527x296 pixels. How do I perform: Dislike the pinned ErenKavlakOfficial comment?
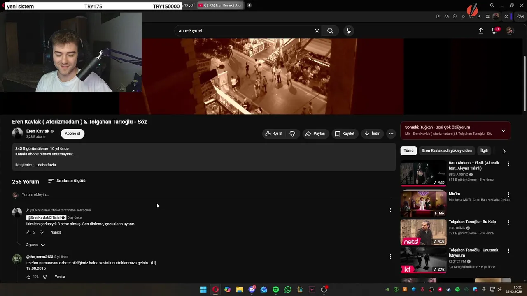(x=41, y=232)
